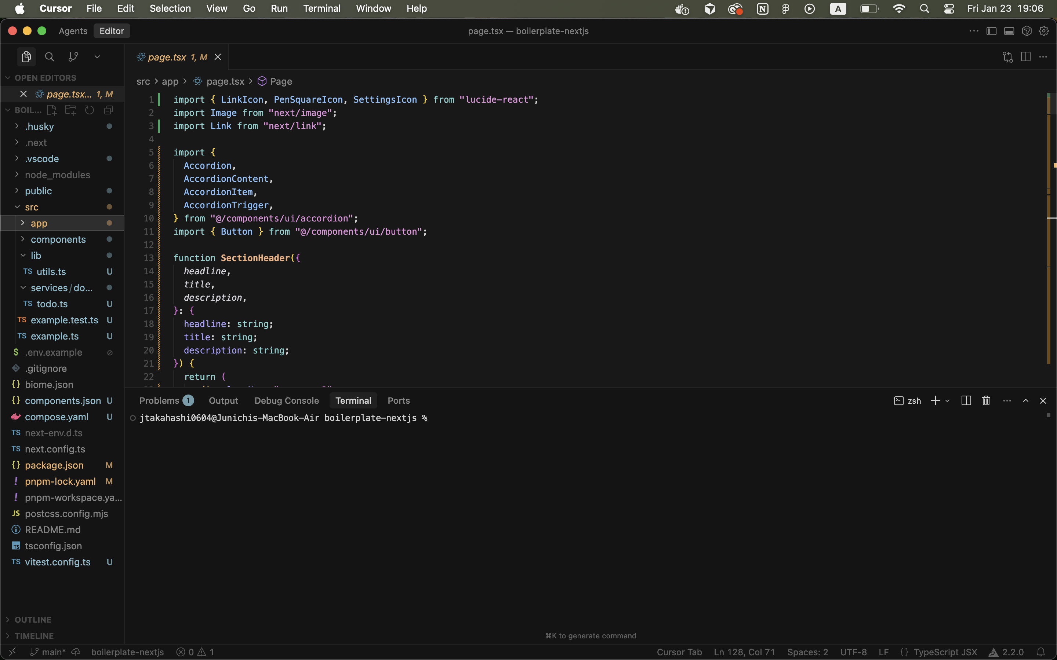Kill terminal with trash icon
Viewport: 1057px width, 660px height.
point(986,401)
